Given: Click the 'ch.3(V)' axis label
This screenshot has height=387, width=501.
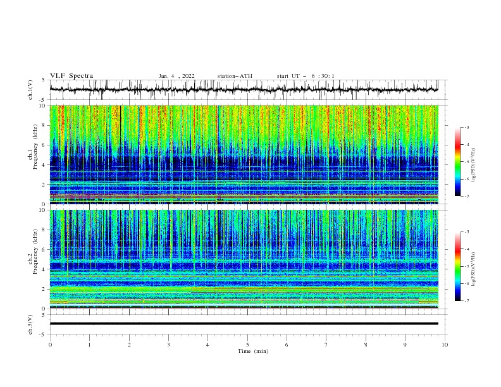Looking at the screenshot, I should 30,324.
